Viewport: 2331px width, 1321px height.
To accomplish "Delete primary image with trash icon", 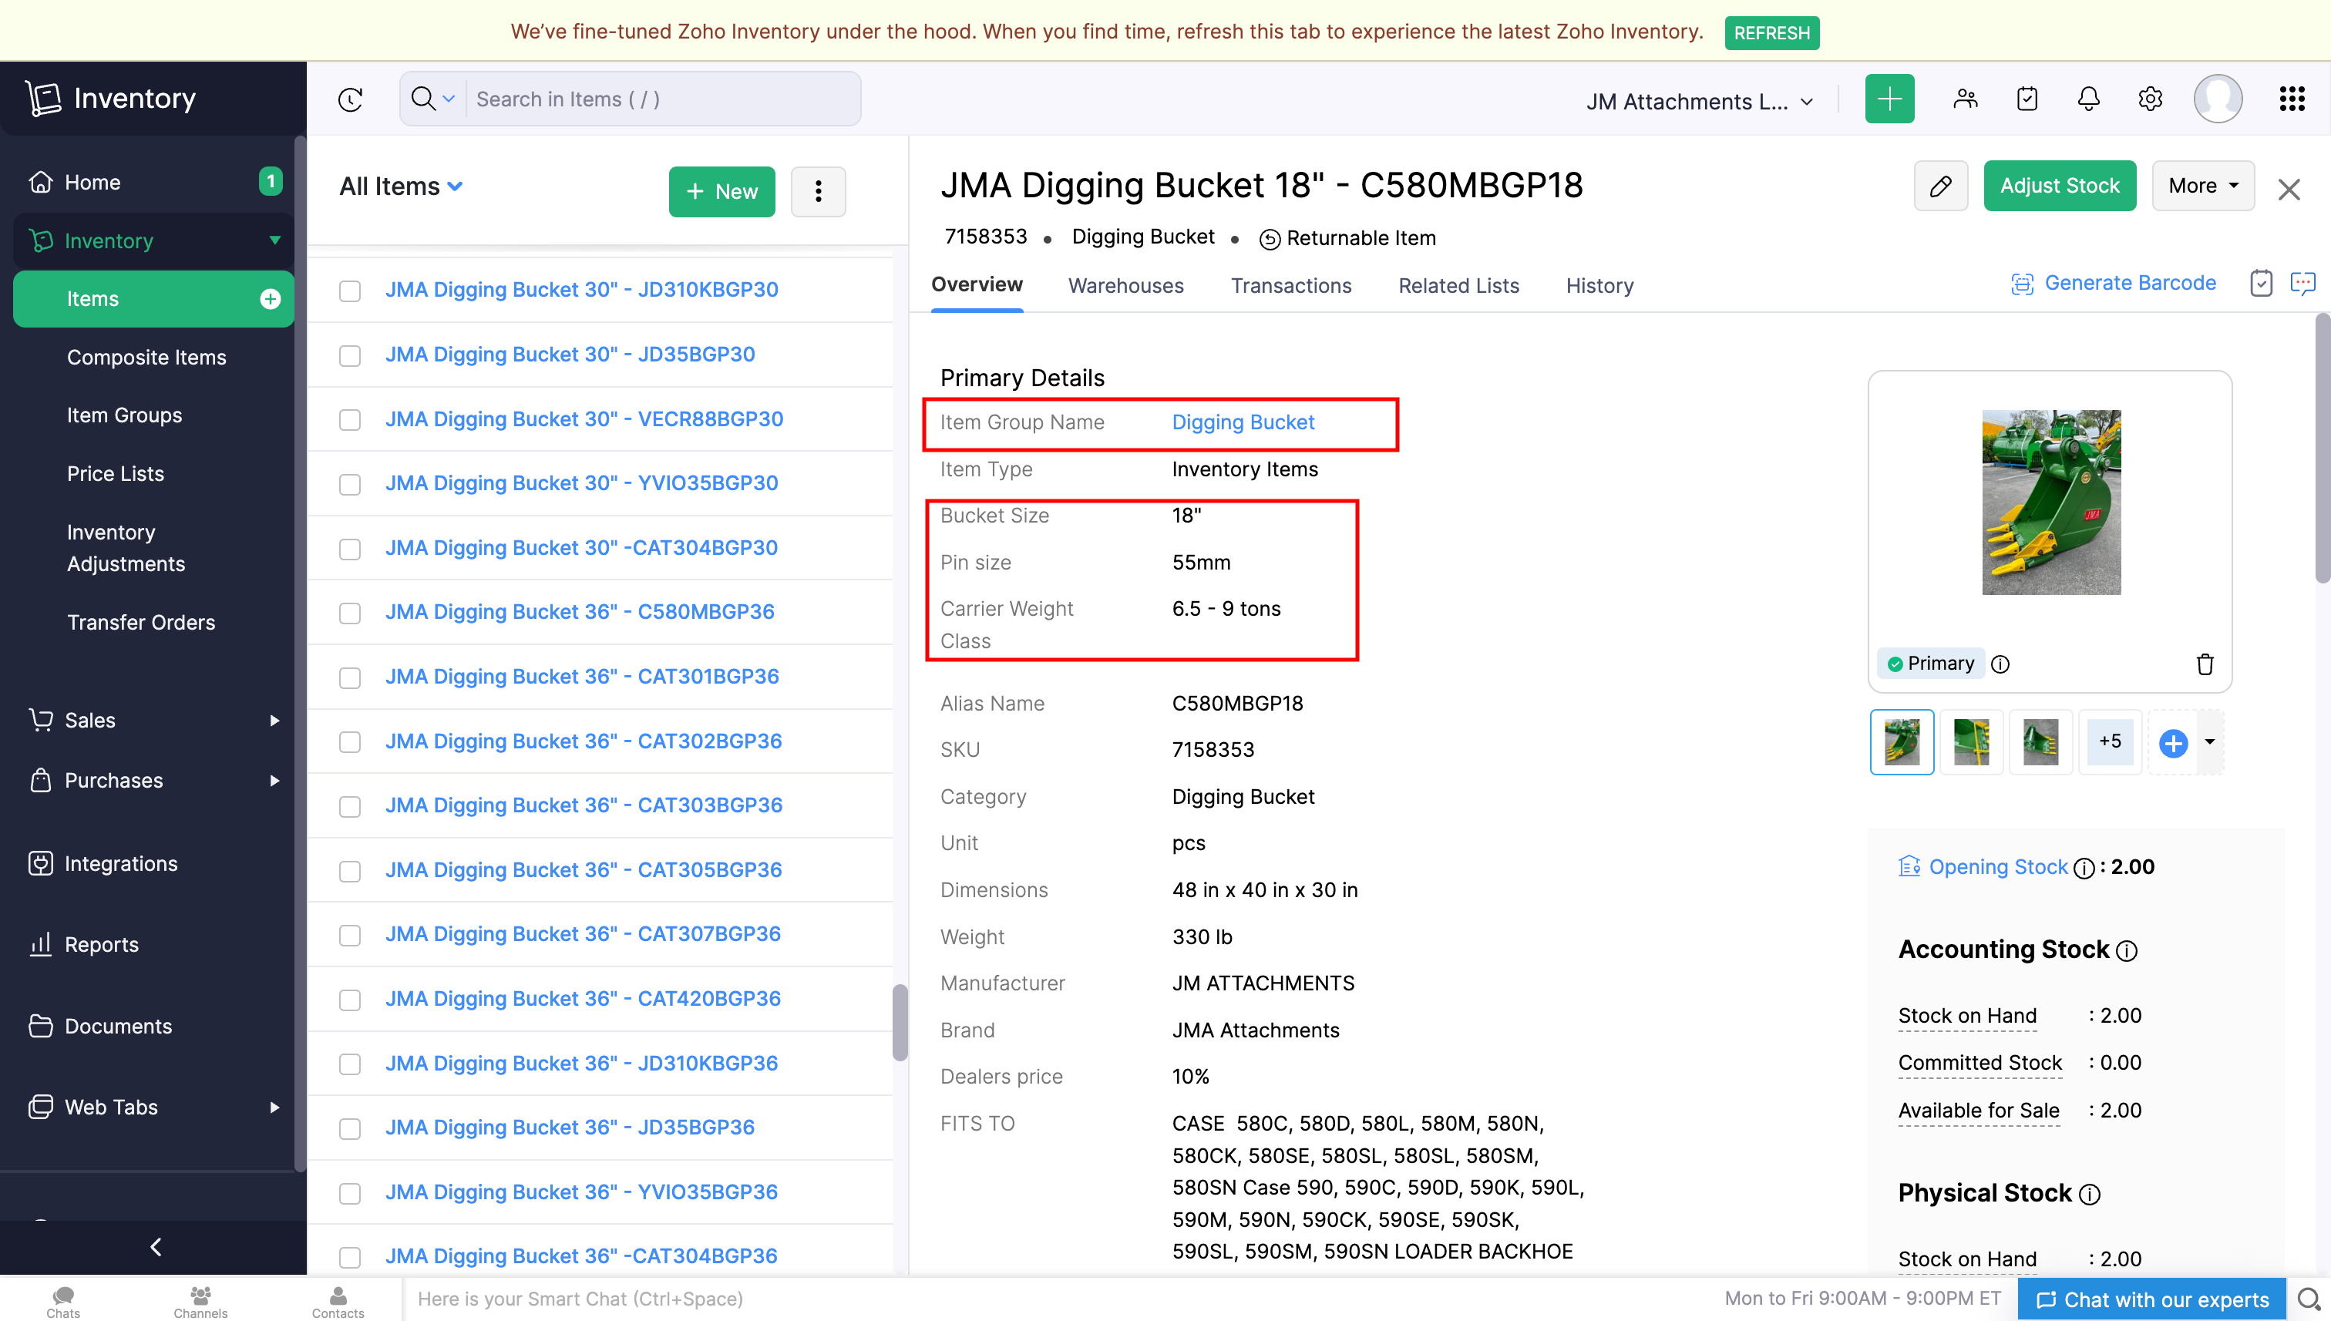I will coord(2204,664).
